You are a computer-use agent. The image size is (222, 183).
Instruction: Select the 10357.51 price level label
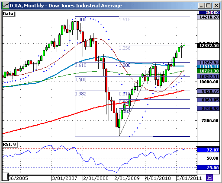[208, 76]
